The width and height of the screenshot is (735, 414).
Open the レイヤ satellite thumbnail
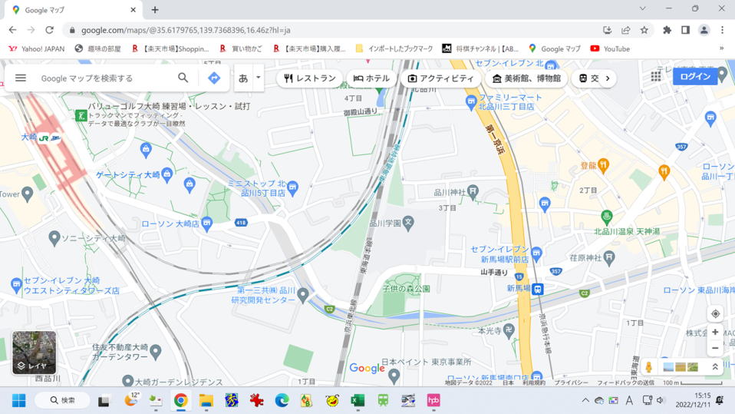35,353
